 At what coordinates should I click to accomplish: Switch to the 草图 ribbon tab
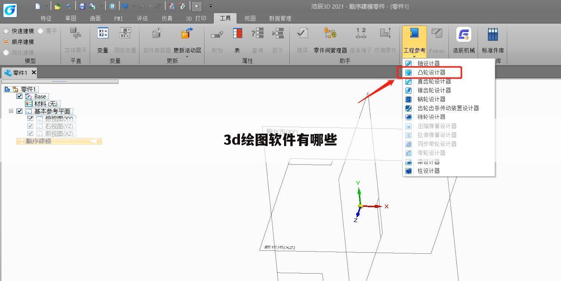71,18
